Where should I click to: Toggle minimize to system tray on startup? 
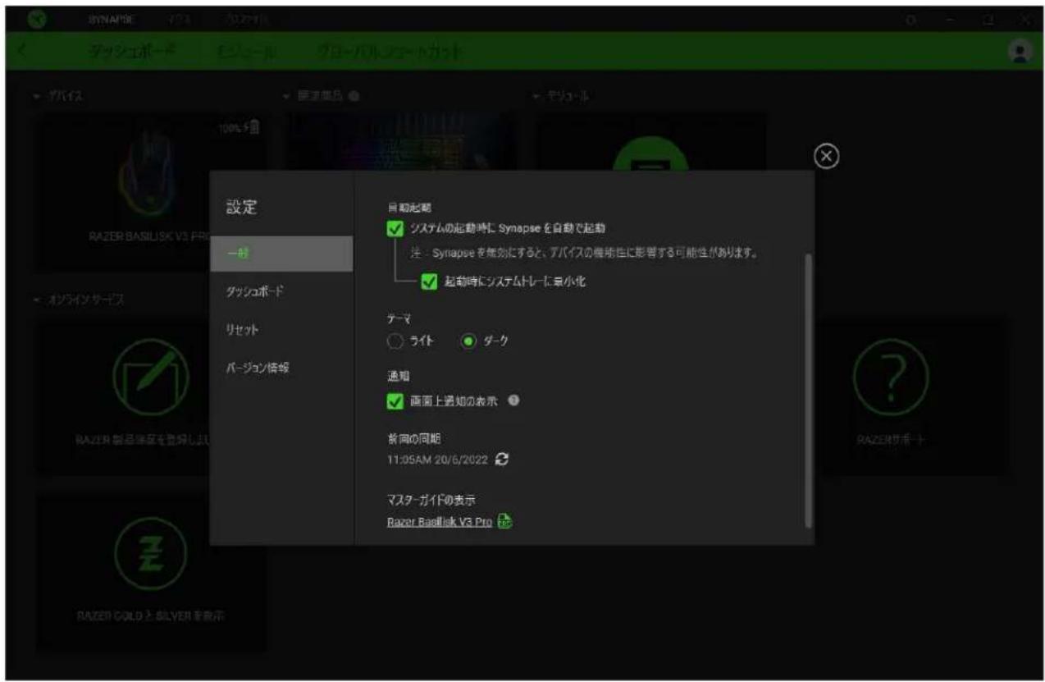pyautogui.click(x=429, y=281)
